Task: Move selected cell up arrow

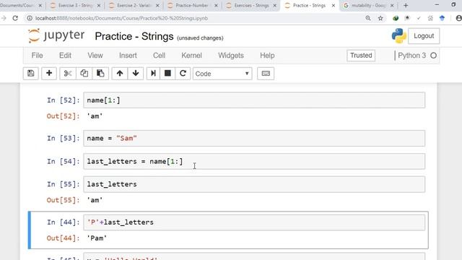Action: tap(120, 74)
